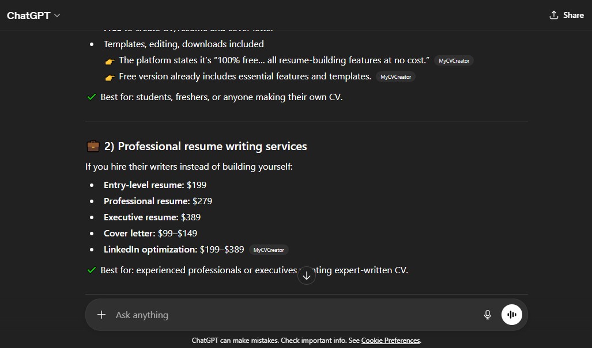The width and height of the screenshot is (592, 348).
Task: Open the model selector dropdown beside ChatGPT
Action: click(56, 16)
